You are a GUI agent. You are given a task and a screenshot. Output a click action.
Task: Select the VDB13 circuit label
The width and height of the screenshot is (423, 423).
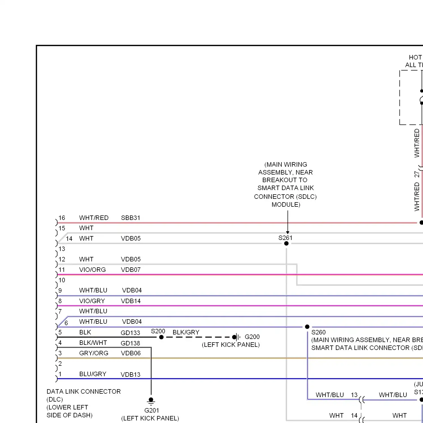point(131,374)
